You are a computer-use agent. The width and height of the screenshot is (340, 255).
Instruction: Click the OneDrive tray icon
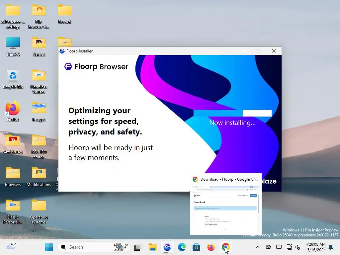268,247
